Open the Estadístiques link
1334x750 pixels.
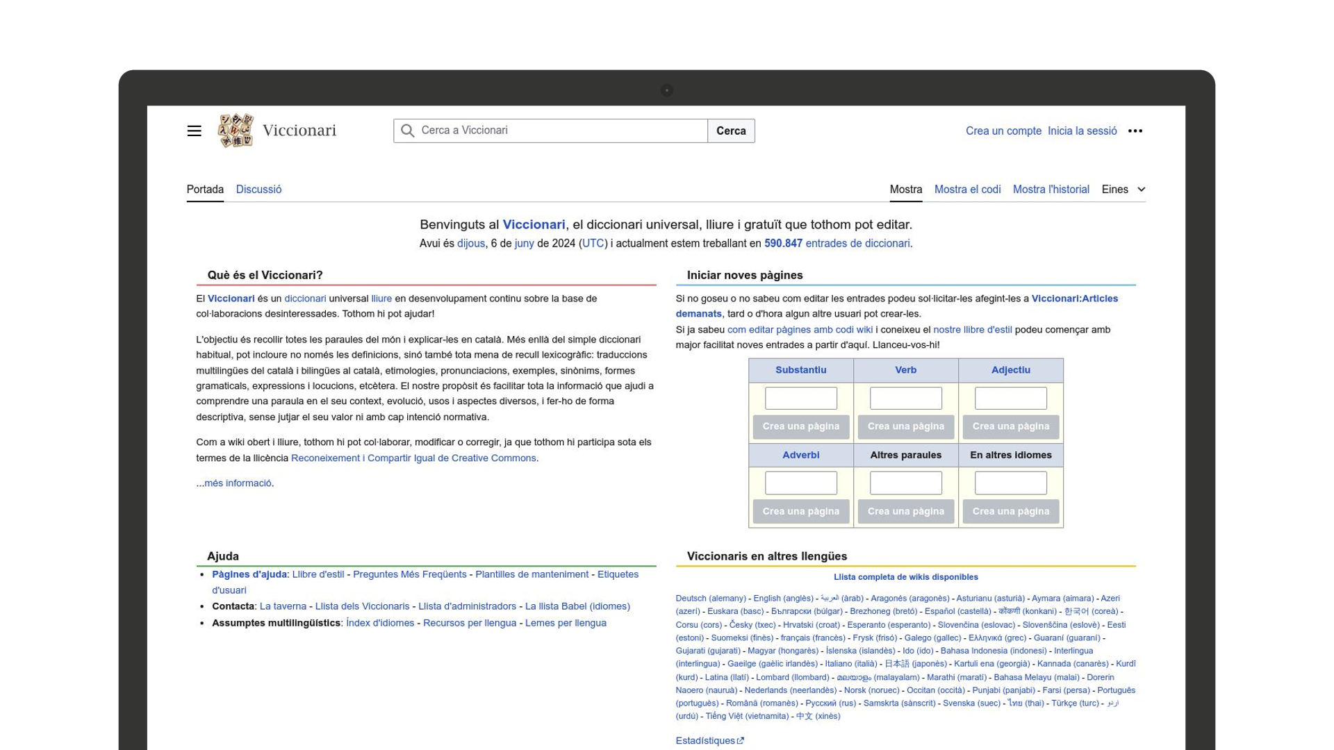point(705,741)
